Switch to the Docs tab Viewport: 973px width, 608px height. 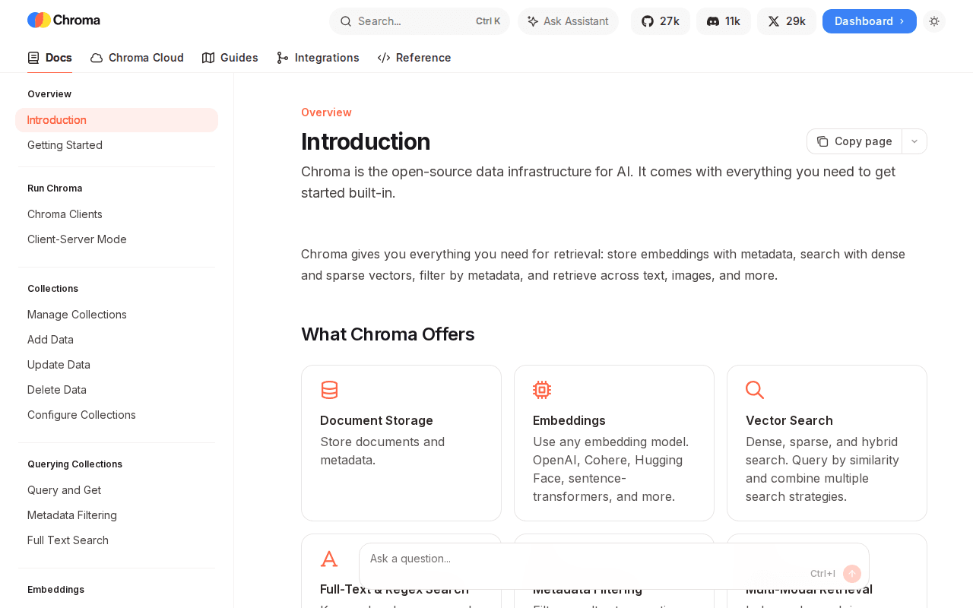pyautogui.click(x=49, y=58)
